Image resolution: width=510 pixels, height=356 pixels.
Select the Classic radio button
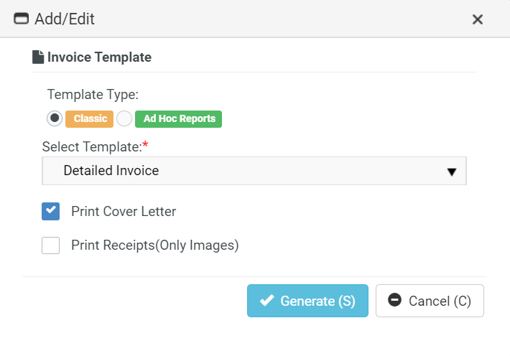pos(55,118)
